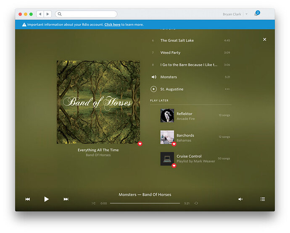Skip to previous track
This screenshot has width=290, height=233.
click(27, 199)
